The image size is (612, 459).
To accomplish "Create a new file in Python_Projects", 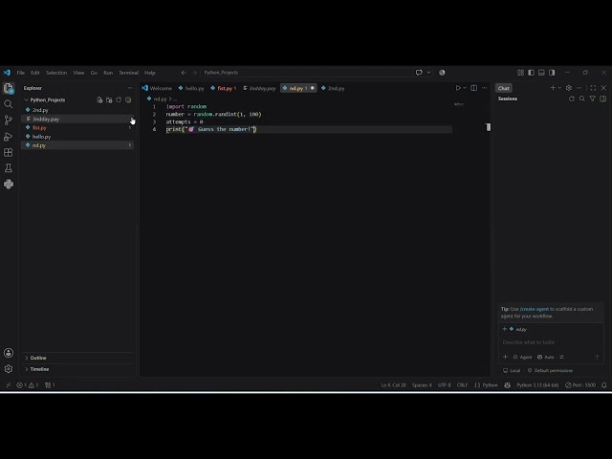I will [99, 99].
